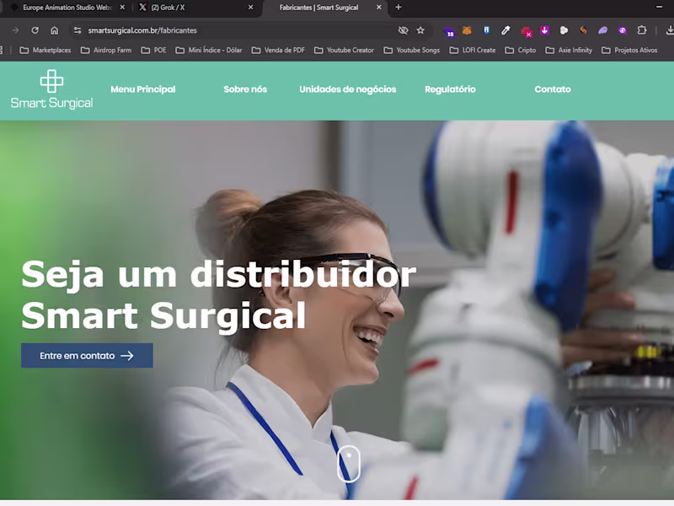Minimize the browser window
The image size is (674, 506).
pyautogui.click(x=659, y=8)
